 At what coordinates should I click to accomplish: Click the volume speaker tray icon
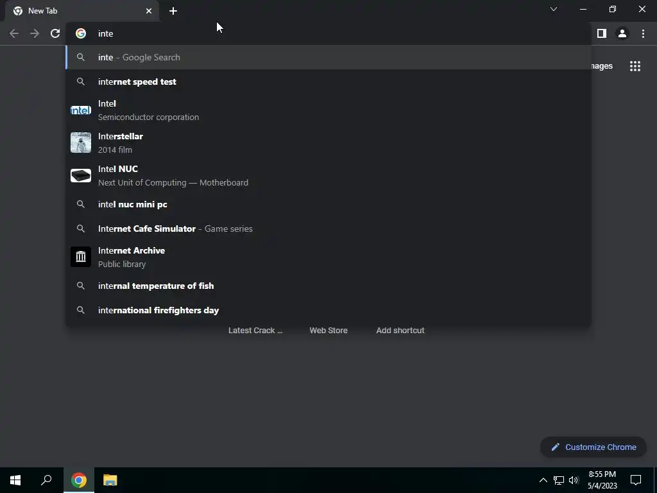pyautogui.click(x=574, y=480)
